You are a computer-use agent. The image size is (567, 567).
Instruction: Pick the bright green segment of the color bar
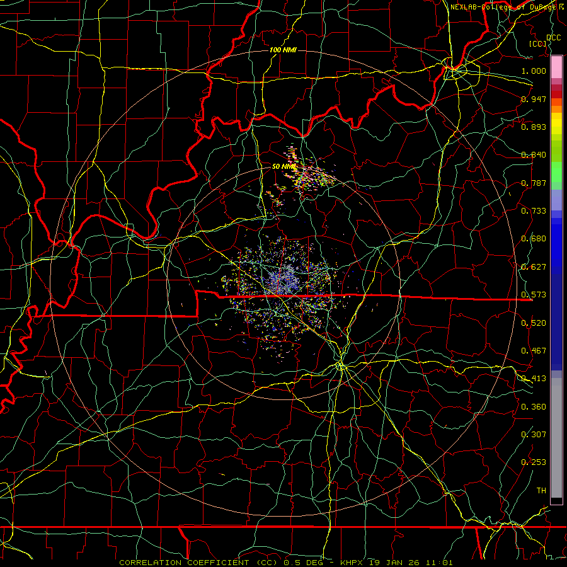tap(556, 172)
